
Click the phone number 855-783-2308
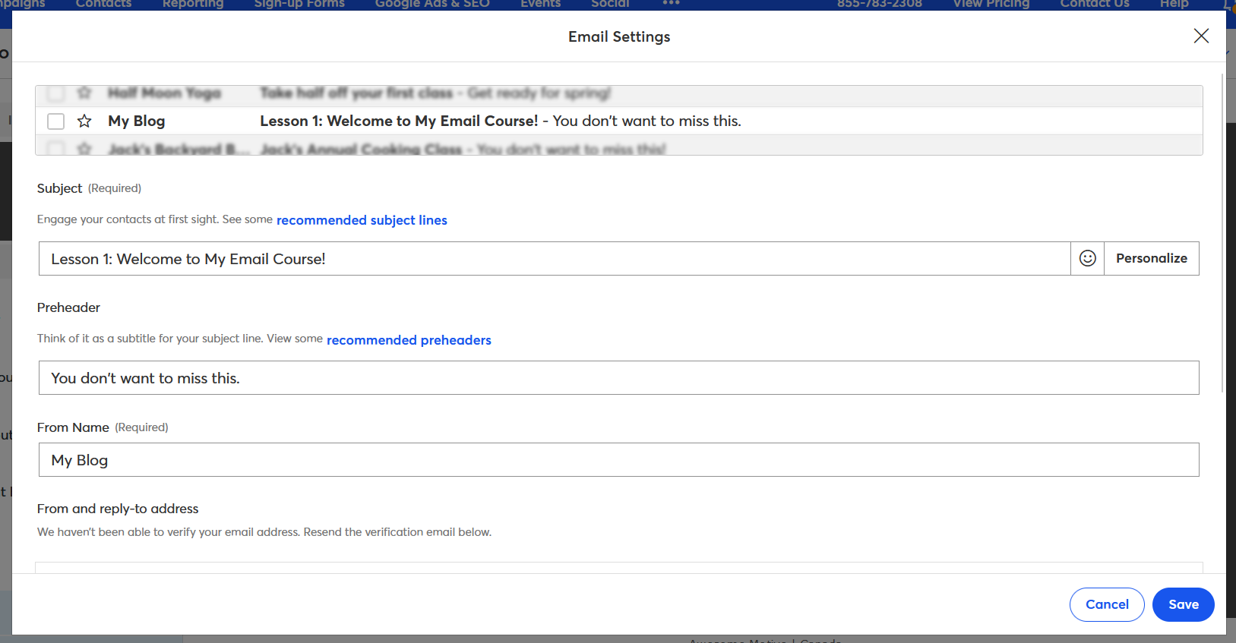coord(880,4)
